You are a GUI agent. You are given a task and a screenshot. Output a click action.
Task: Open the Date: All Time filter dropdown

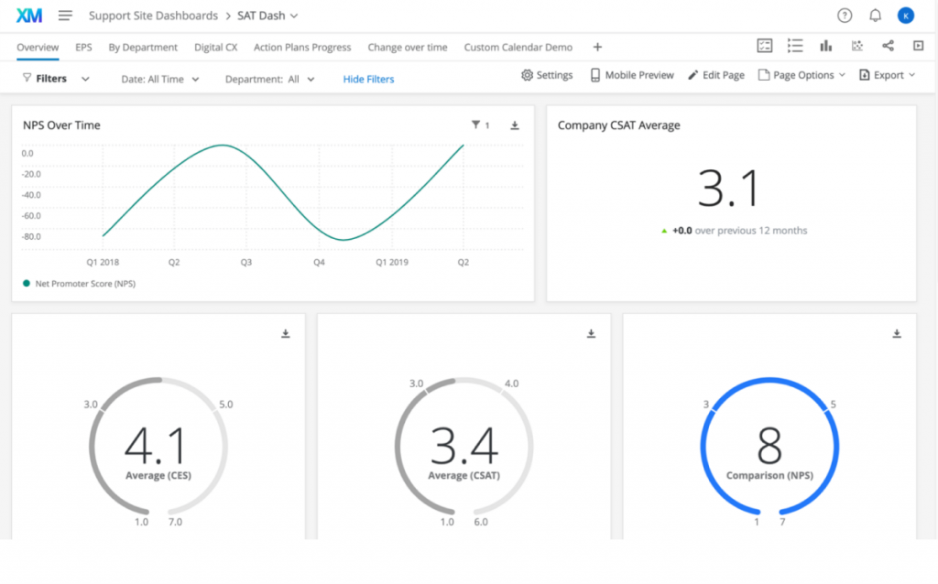(x=159, y=79)
